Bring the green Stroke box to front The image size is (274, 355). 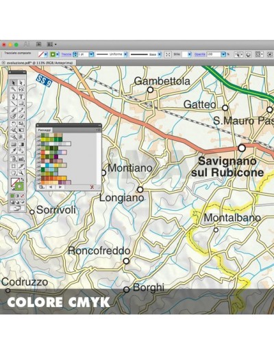click(x=20, y=186)
